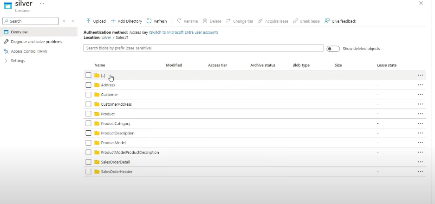Select the Overview menu item
Viewport: 435px width, 204px height.
19,32
